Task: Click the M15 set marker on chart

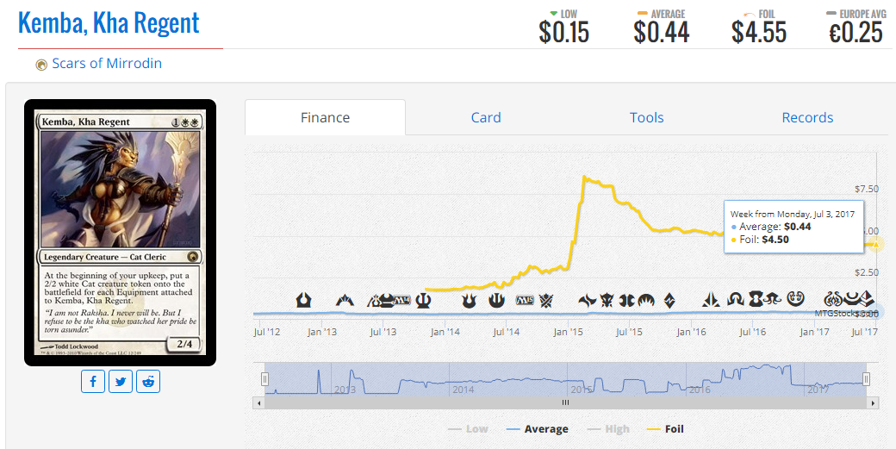Action: 525,301
